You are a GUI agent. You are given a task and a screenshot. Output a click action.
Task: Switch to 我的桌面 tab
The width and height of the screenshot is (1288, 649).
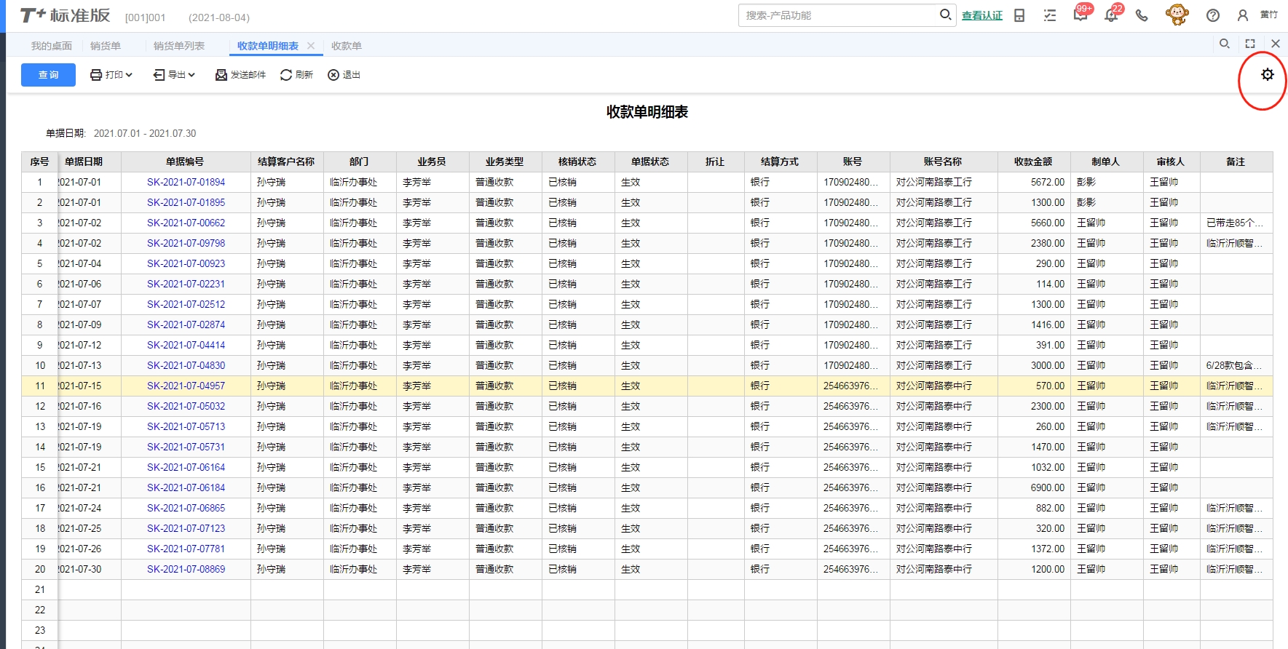click(x=51, y=46)
